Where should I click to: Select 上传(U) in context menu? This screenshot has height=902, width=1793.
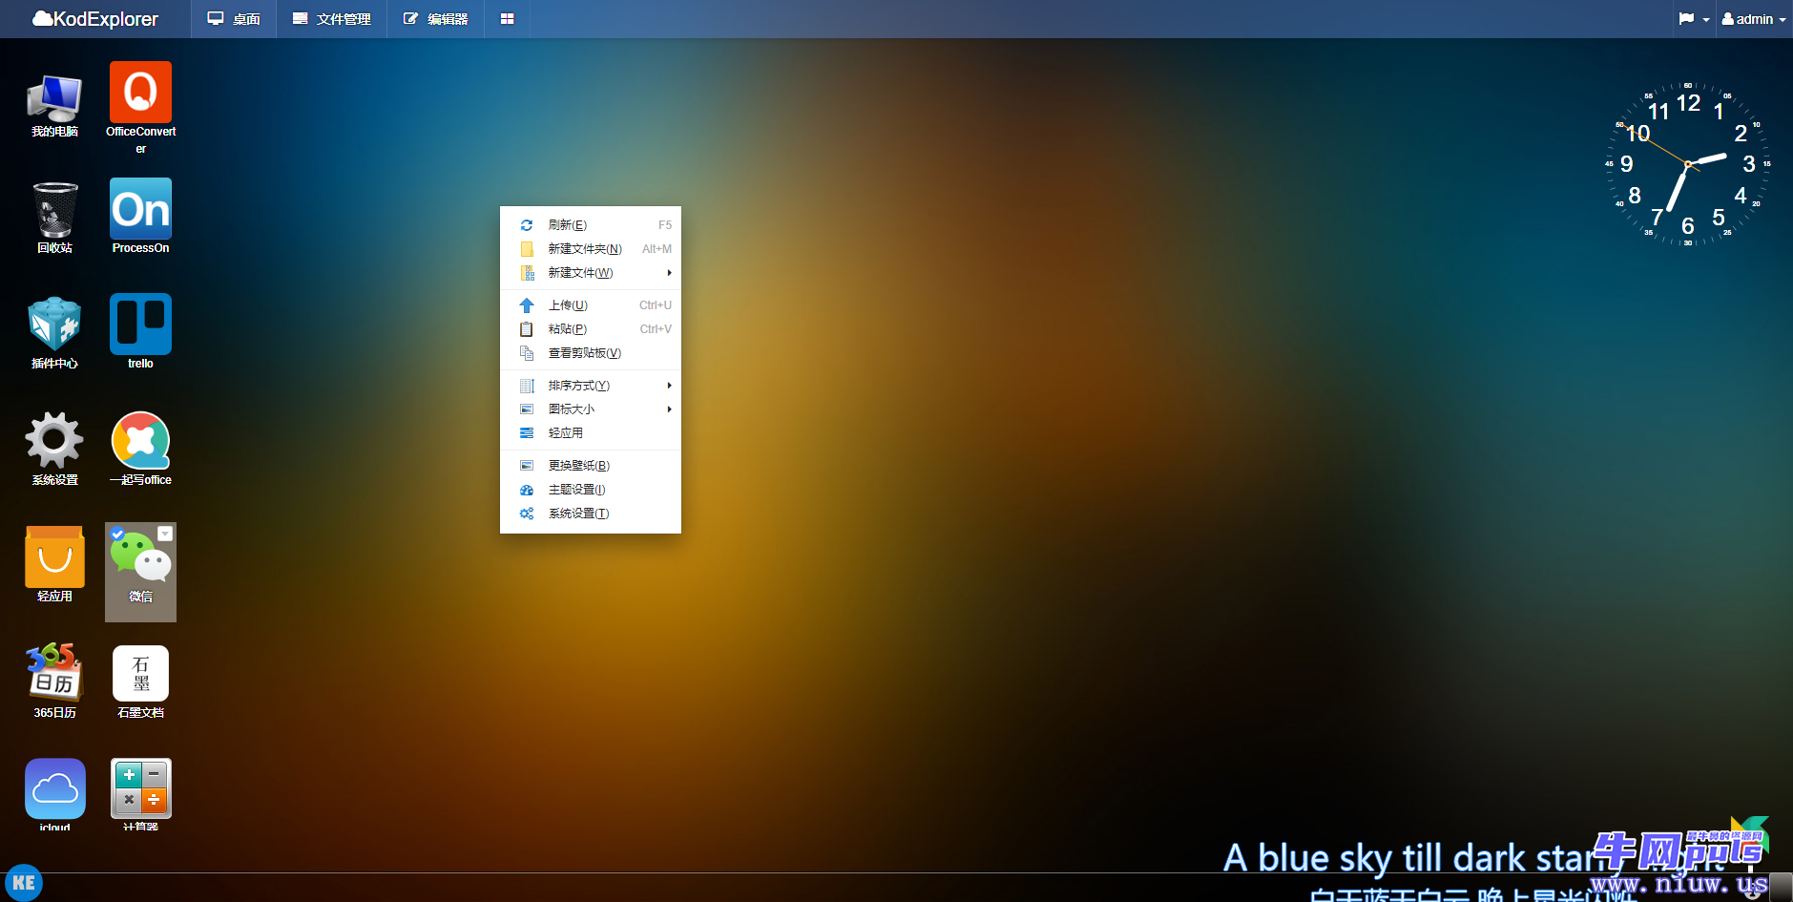[591, 305]
